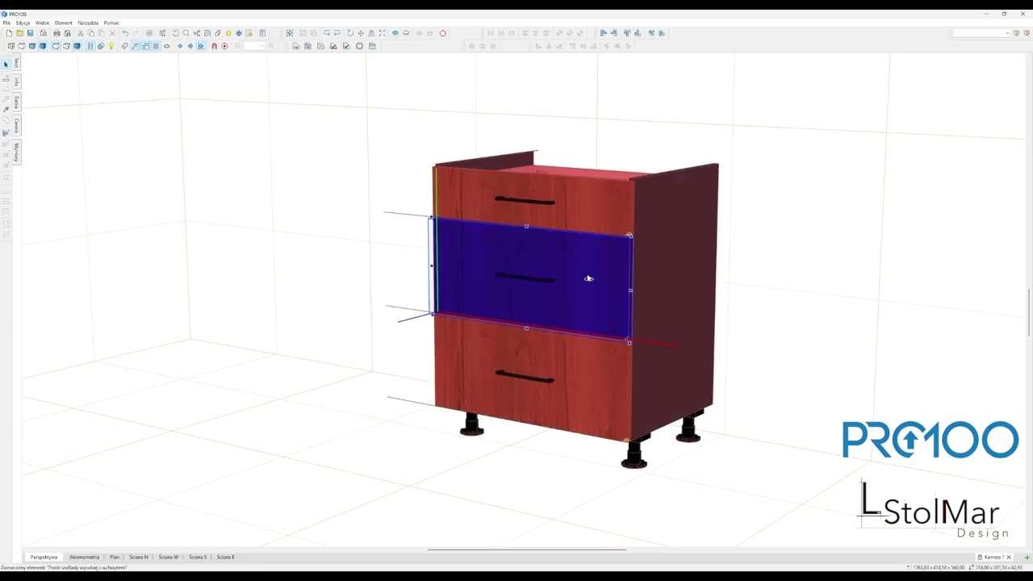Click the horizontal scrollbar at bottom
1033x581 pixels.
pyautogui.click(x=526, y=550)
